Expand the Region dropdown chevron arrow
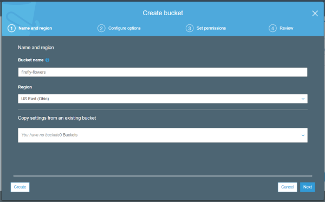The width and height of the screenshot is (325, 202). 303,99
